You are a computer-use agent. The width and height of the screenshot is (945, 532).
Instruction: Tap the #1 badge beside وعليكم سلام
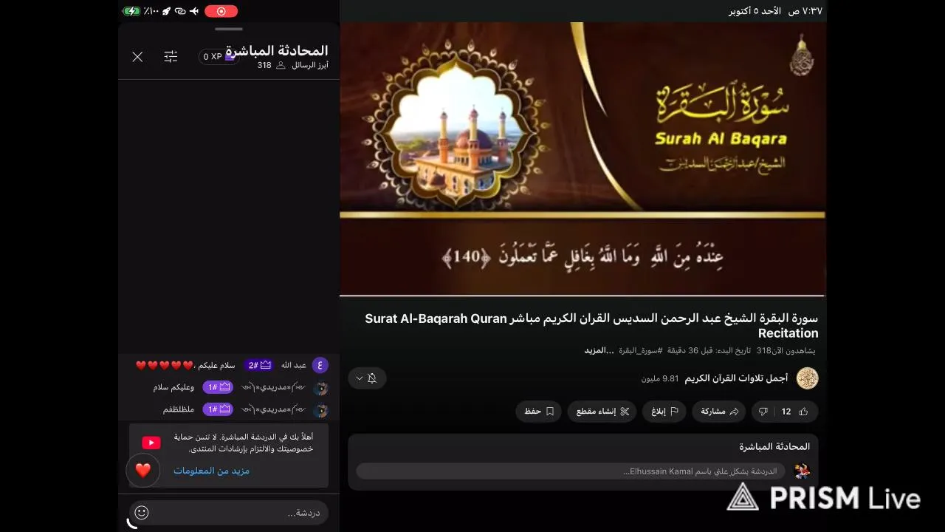[x=218, y=387]
